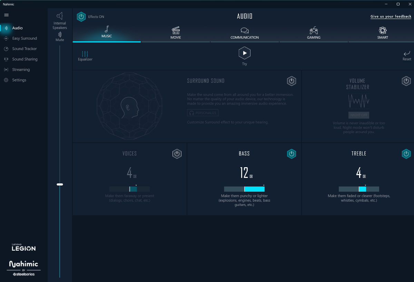Select the Gaming profile tab
The width and height of the screenshot is (414, 282).
tap(314, 33)
